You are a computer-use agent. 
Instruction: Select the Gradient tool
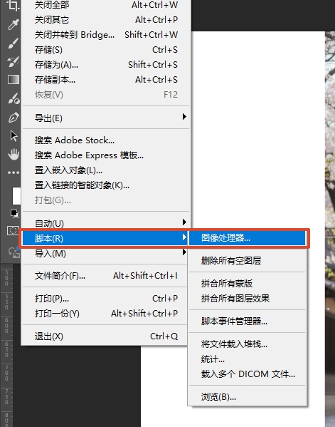click(x=14, y=80)
